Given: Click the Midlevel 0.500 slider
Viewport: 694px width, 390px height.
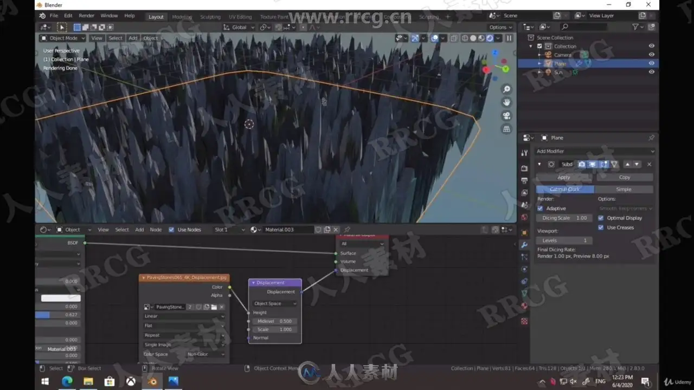Looking at the screenshot, I should click(x=275, y=321).
